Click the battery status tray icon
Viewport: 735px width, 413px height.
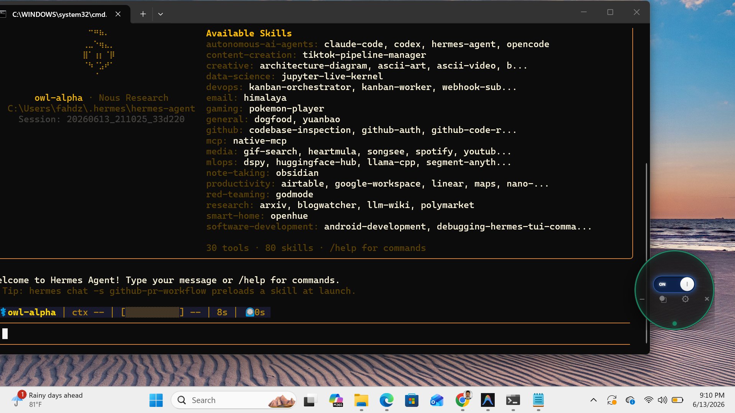(x=678, y=400)
